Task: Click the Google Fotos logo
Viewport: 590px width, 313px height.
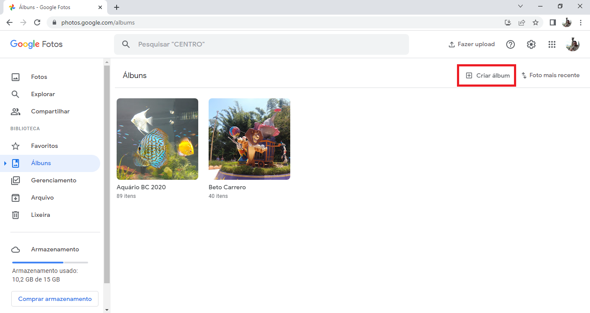Action: click(x=36, y=44)
